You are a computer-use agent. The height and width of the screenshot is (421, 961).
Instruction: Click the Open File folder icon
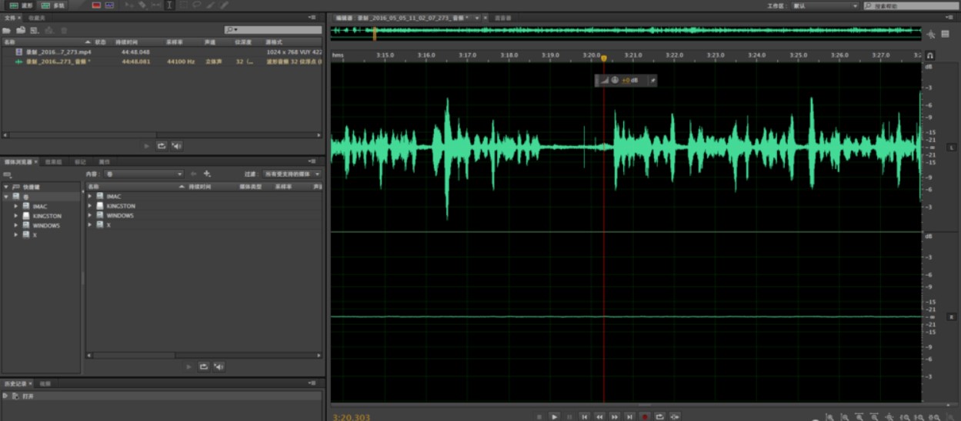click(8, 30)
